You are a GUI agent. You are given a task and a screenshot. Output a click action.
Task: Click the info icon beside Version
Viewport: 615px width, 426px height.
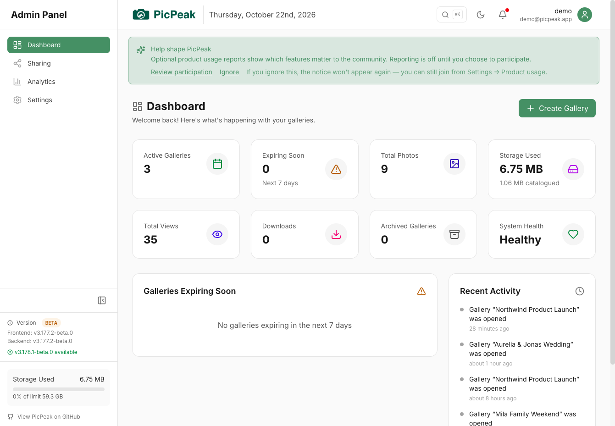pyautogui.click(x=10, y=323)
